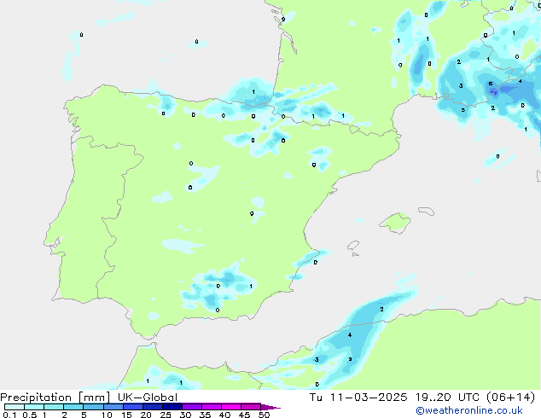Click the date 'Tu 11-03-2025' text
Viewport: 541px width, 418px height.
point(358,398)
